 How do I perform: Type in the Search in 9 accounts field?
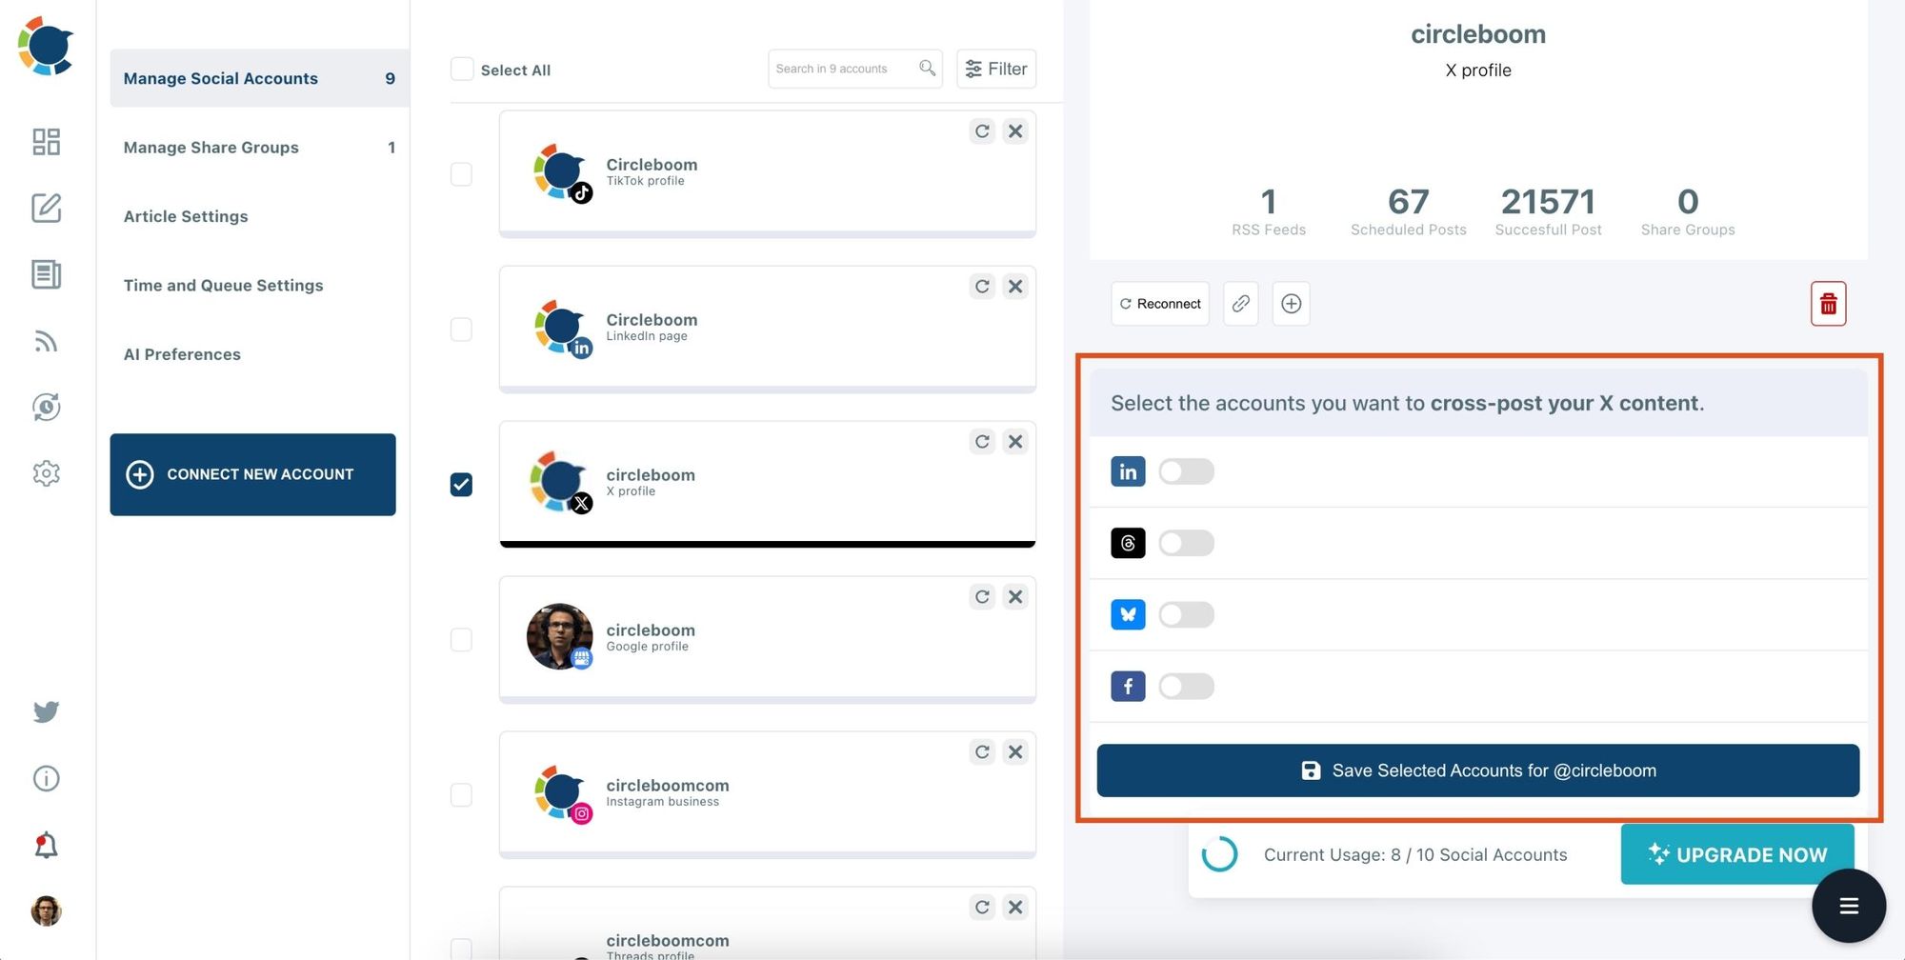click(x=843, y=68)
